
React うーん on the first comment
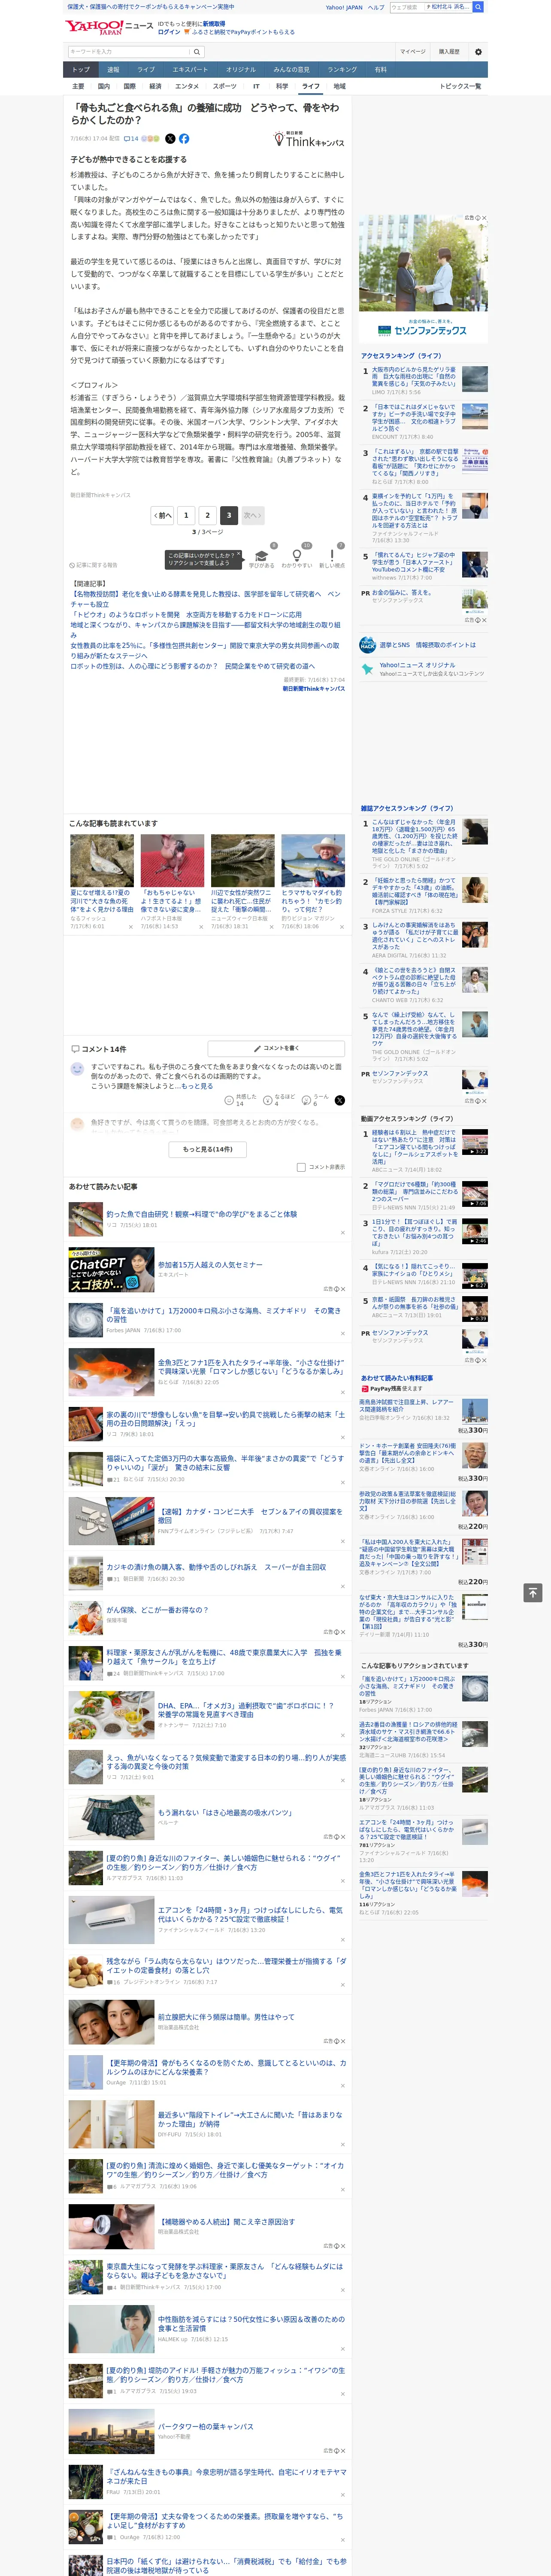point(315,1100)
